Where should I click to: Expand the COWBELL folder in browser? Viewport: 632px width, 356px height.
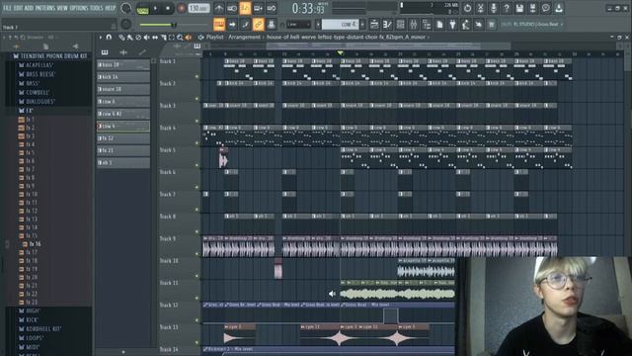click(x=35, y=92)
